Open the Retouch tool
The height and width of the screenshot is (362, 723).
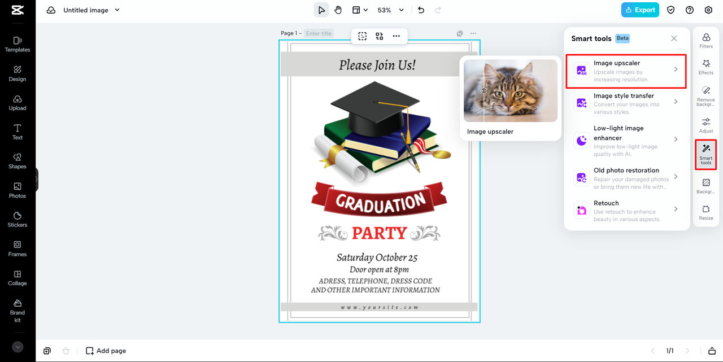coord(626,211)
